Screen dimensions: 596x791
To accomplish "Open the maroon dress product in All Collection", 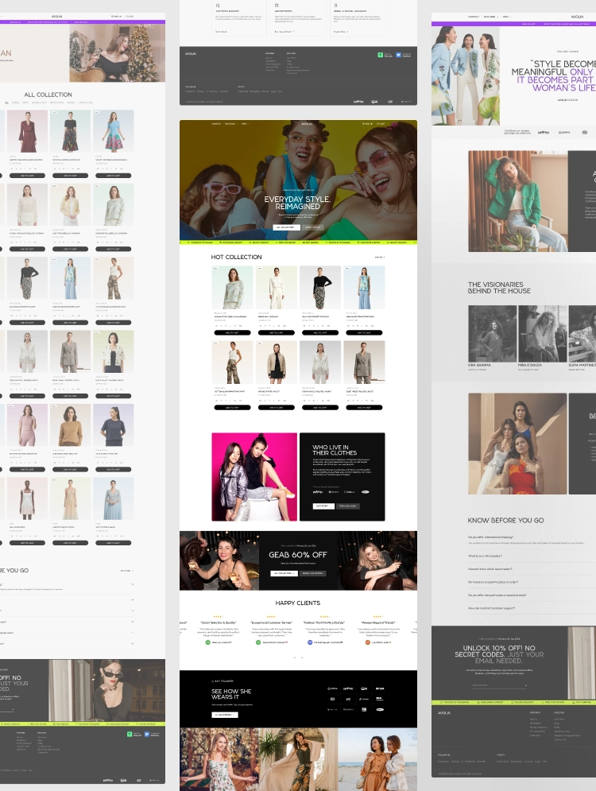I will pyautogui.click(x=27, y=131).
